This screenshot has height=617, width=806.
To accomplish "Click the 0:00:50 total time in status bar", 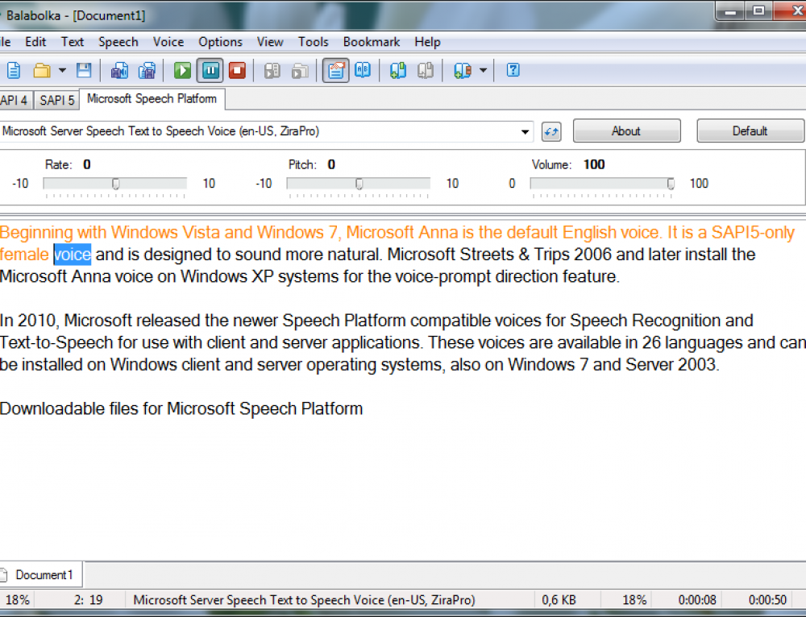I will (767, 600).
